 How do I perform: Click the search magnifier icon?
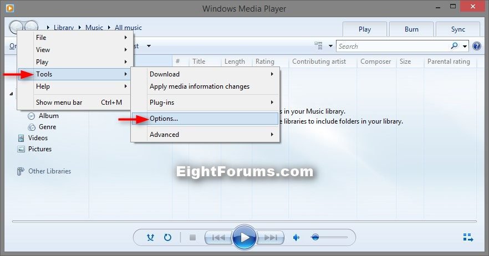coord(455,46)
